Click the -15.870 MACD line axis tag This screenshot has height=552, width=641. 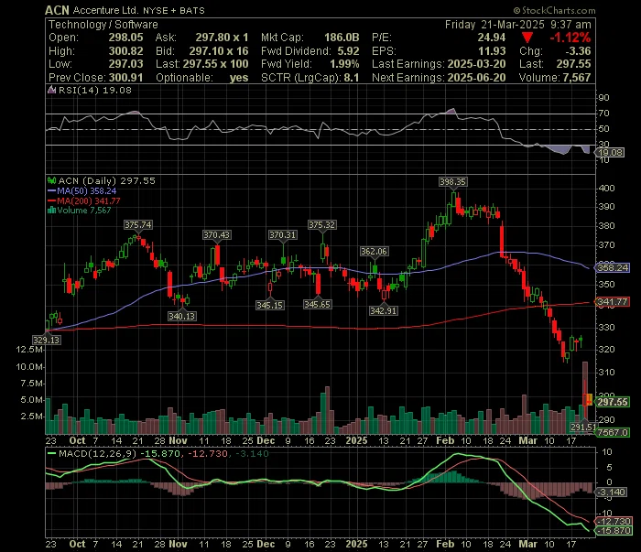614,531
